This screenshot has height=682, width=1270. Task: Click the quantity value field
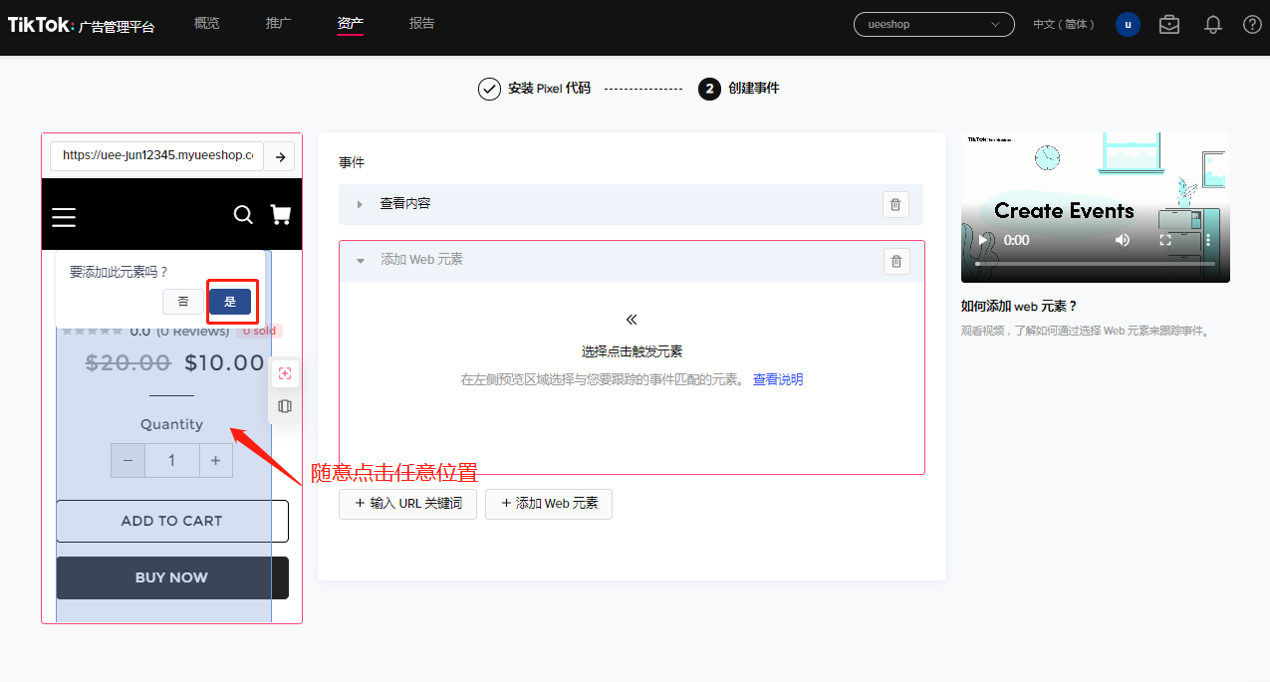coord(171,460)
